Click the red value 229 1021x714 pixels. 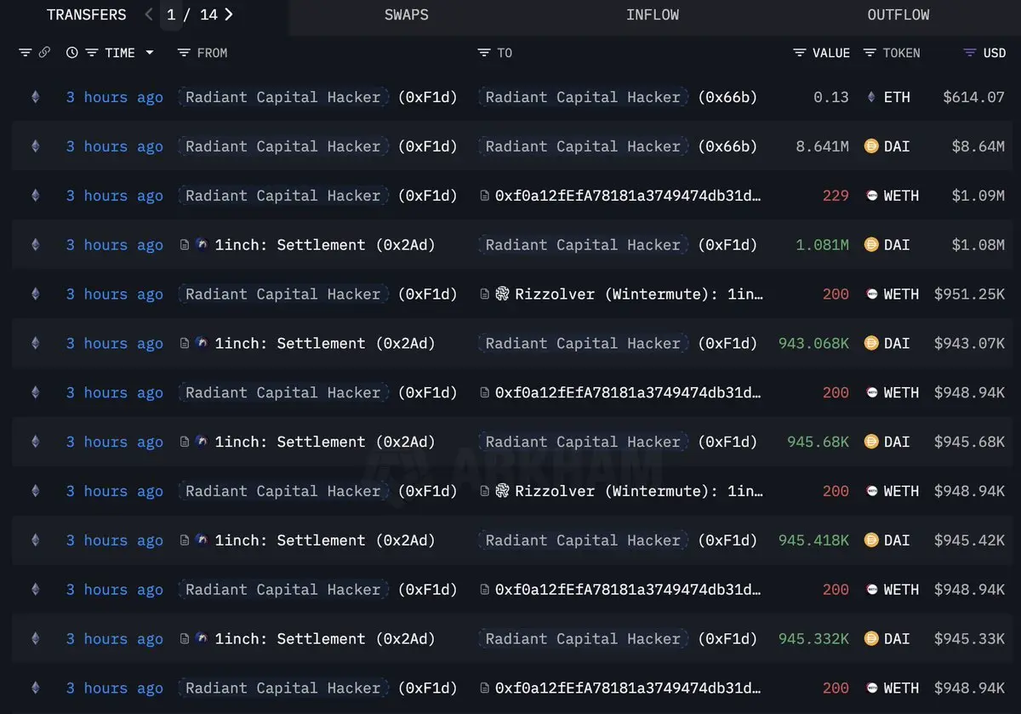836,196
